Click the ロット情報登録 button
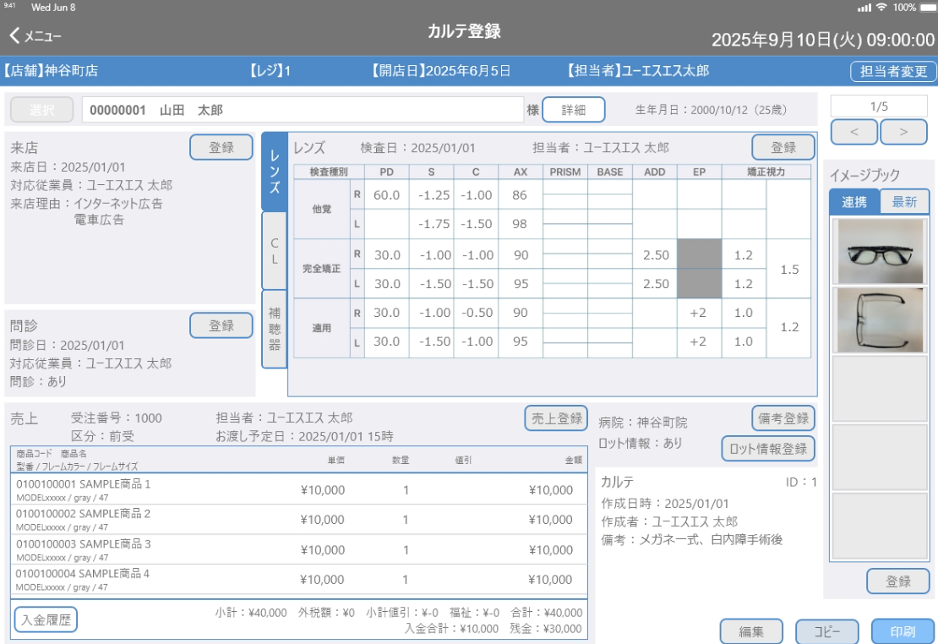The image size is (938, 644). (768, 449)
